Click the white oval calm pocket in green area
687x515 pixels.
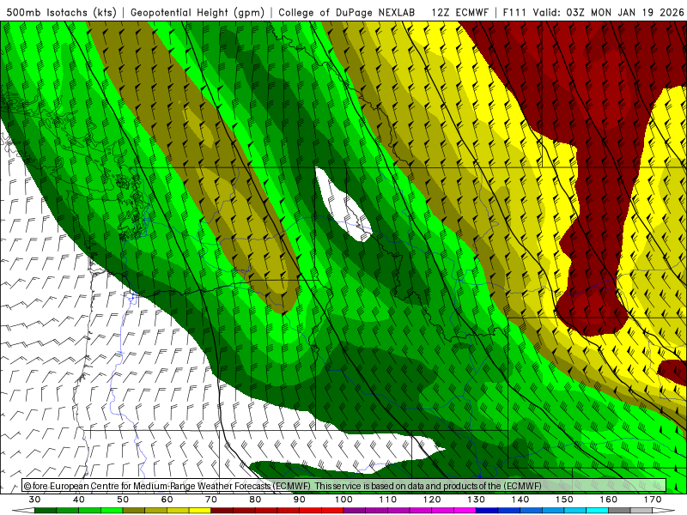343,205
